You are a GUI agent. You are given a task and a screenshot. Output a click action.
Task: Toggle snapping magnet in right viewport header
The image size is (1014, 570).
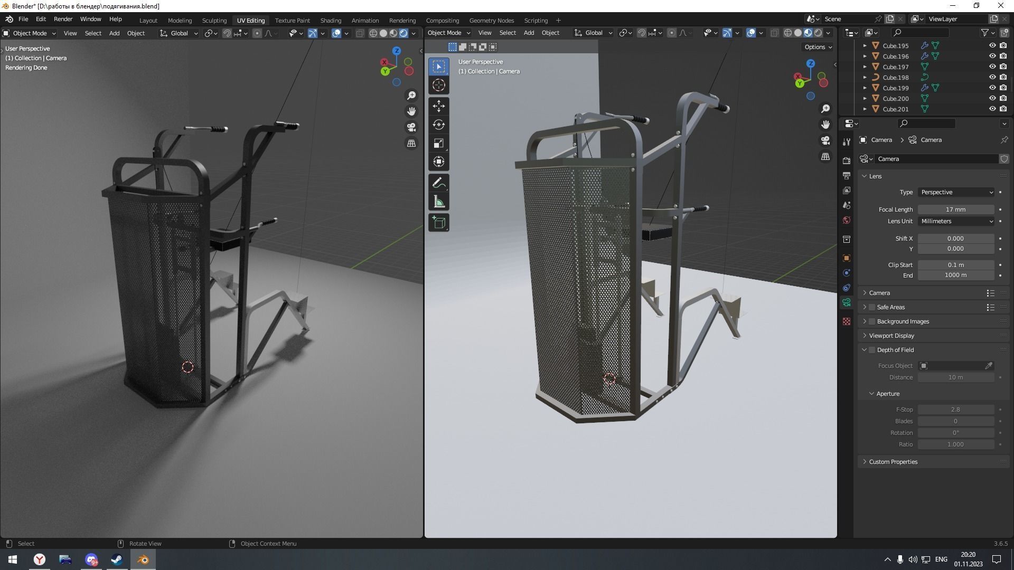tap(641, 33)
